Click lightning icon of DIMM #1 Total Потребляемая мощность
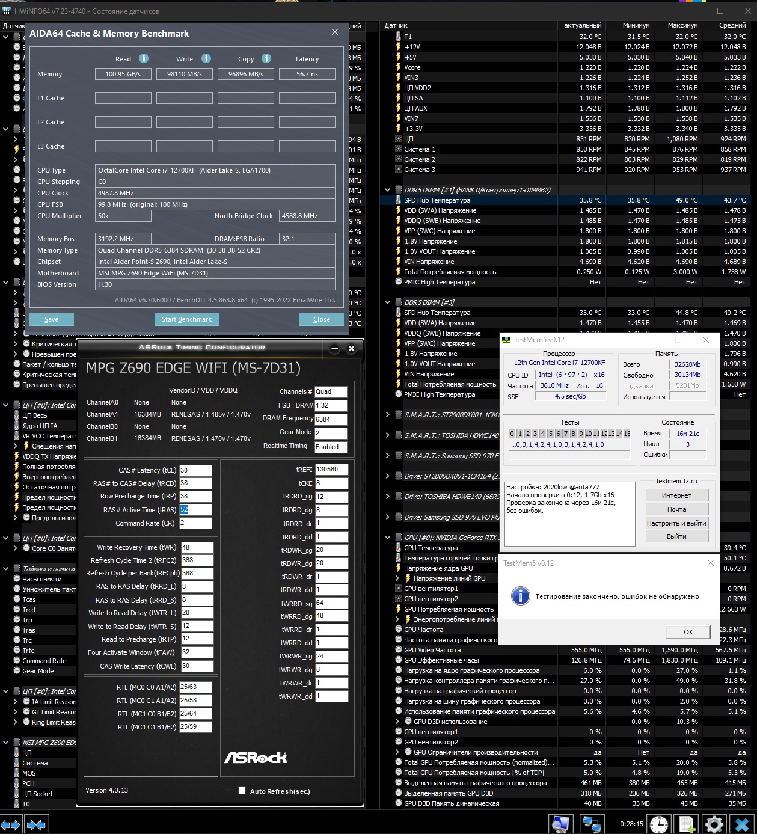Image resolution: width=757 pixels, height=834 pixels. pos(398,272)
